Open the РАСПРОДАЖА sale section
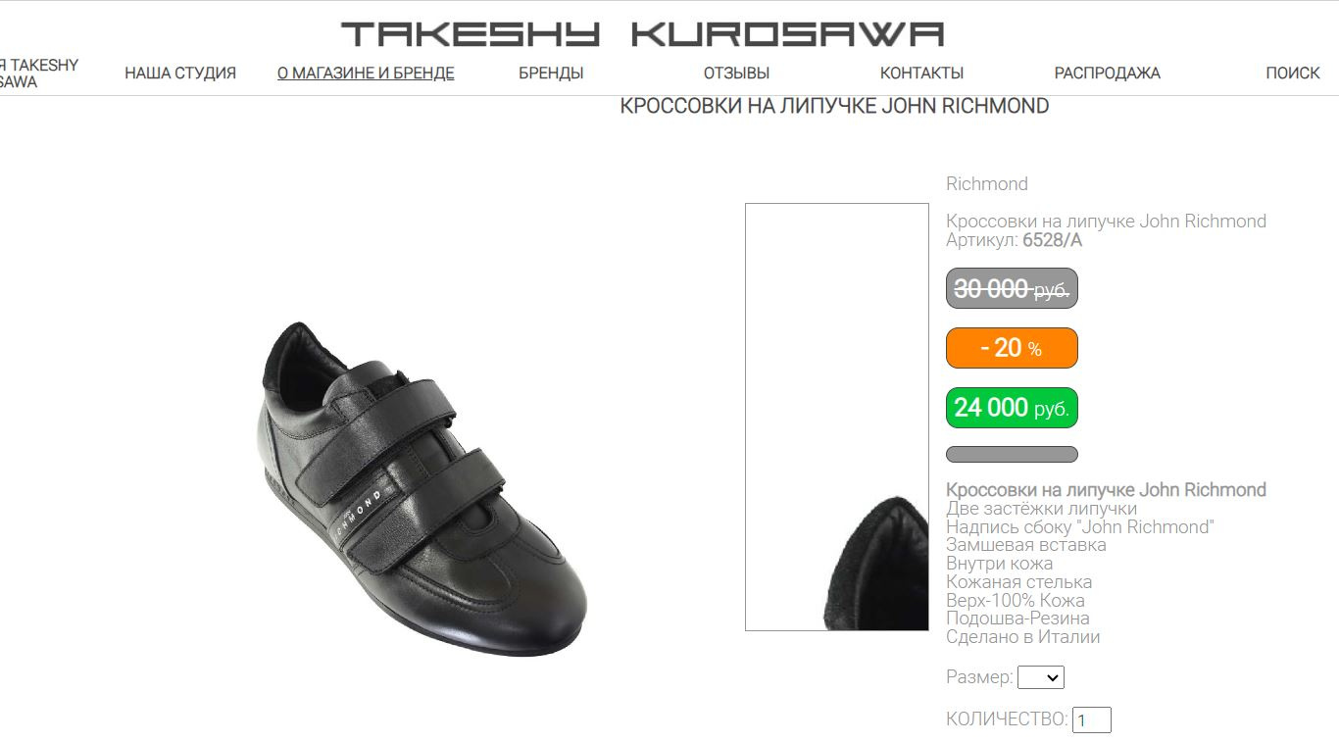This screenshot has height=743, width=1339. pyautogui.click(x=1107, y=74)
